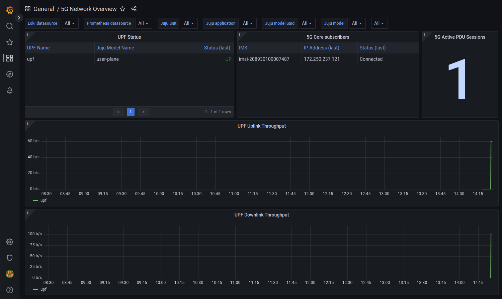This screenshot has height=299, width=502.
Task: Open 5G Core subscribers panel title menu
Action: pyautogui.click(x=328, y=37)
